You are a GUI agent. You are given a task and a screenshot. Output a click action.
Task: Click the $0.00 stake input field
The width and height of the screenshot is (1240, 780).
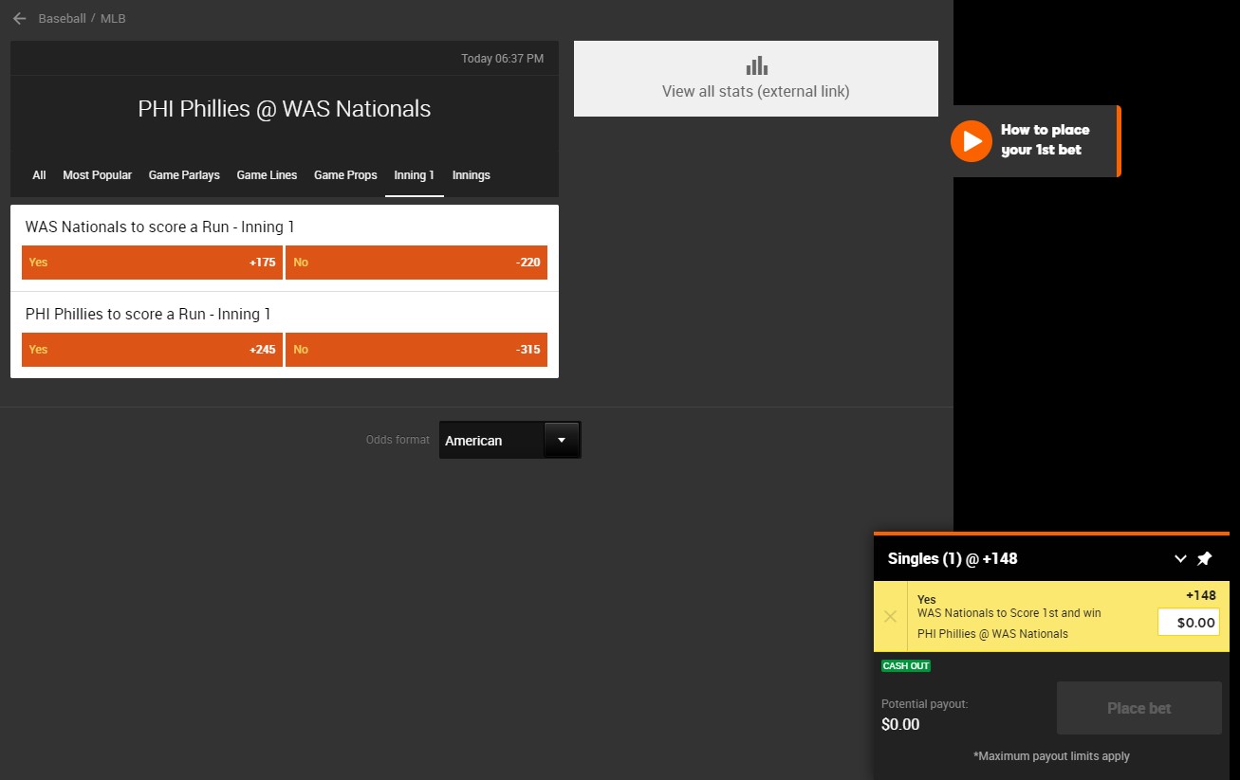click(x=1189, y=623)
